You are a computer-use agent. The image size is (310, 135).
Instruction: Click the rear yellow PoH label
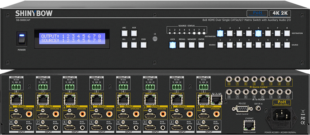click(281, 102)
